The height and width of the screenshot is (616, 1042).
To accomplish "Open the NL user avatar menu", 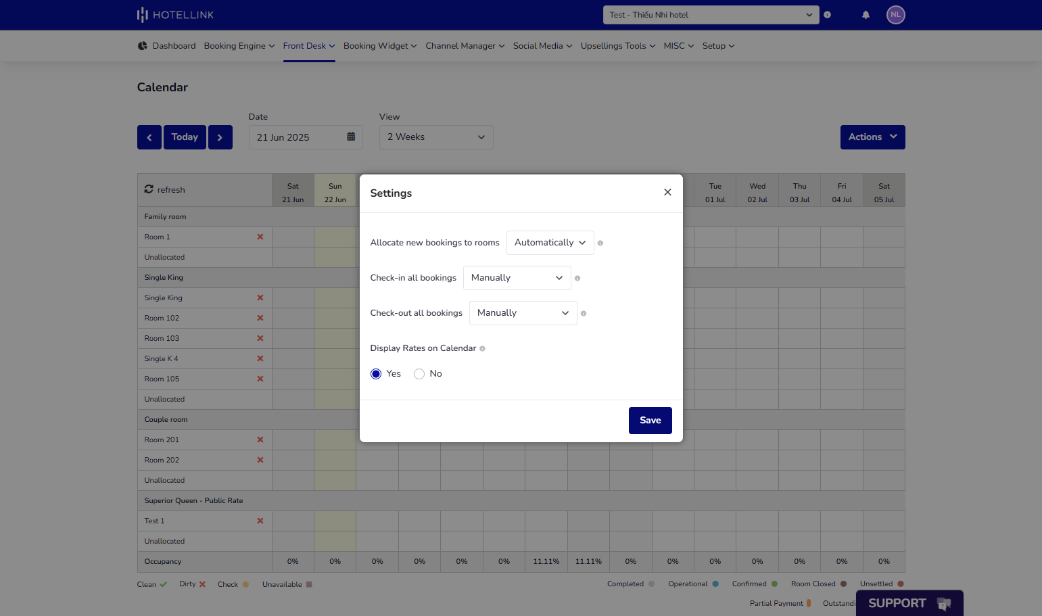I will tap(895, 15).
